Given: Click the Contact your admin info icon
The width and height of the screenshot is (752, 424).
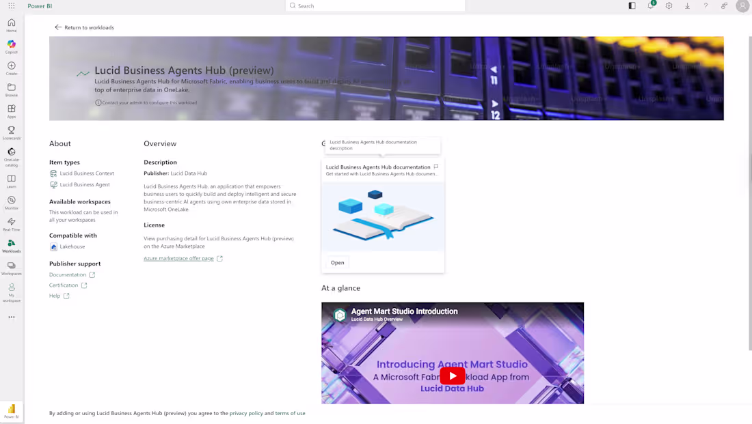Looking at the screenshot, I should coord(98,102).
